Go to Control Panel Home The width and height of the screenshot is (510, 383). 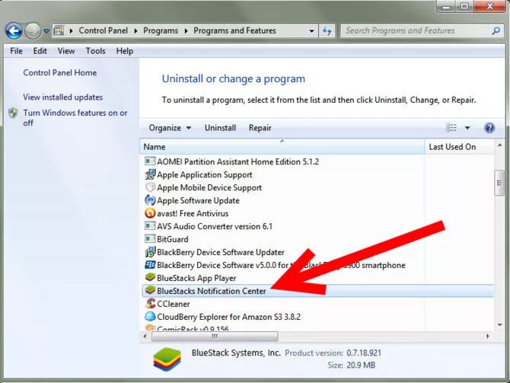click(x=60, y=72)
